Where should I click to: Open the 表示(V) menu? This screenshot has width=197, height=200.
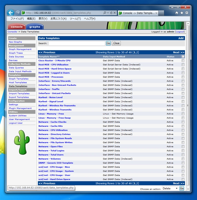coord(43,19)
